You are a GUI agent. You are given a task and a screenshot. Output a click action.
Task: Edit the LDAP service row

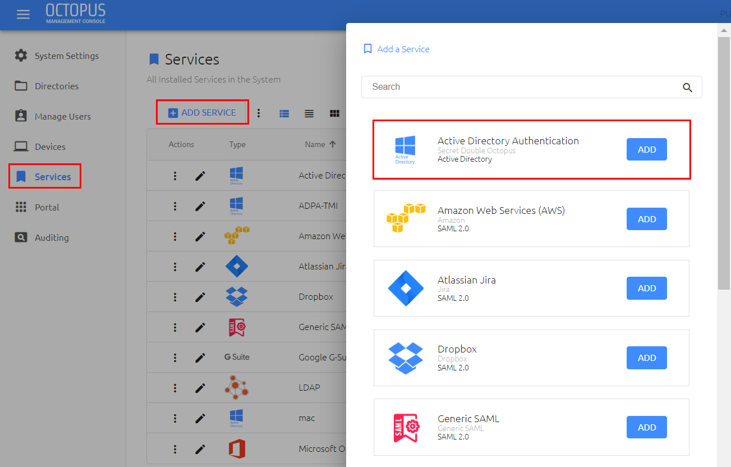click(x=200, y=388)
